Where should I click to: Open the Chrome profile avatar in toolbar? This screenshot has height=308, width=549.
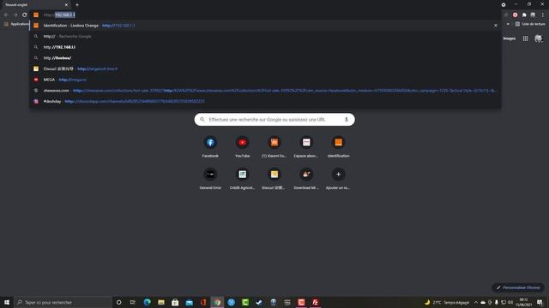click(533, 15)
